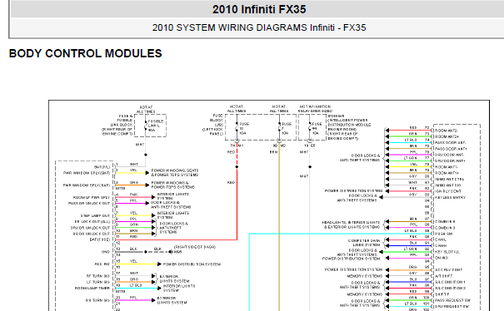This screenshot has height=311, width=504.
Task: Click the 'BAT (F/L)' pin label
Action: coord(102,167)
